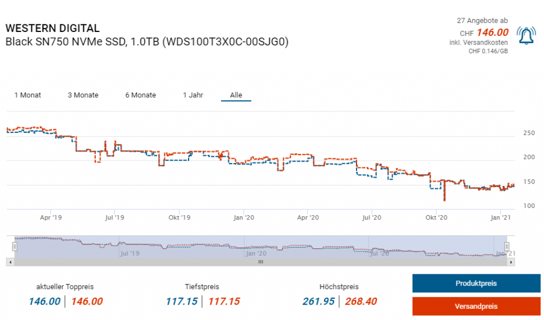Image resolution: width=544 pixels, height=320 pixels.
Task: Select the 1 Monat time range
Action: point(28,95)
